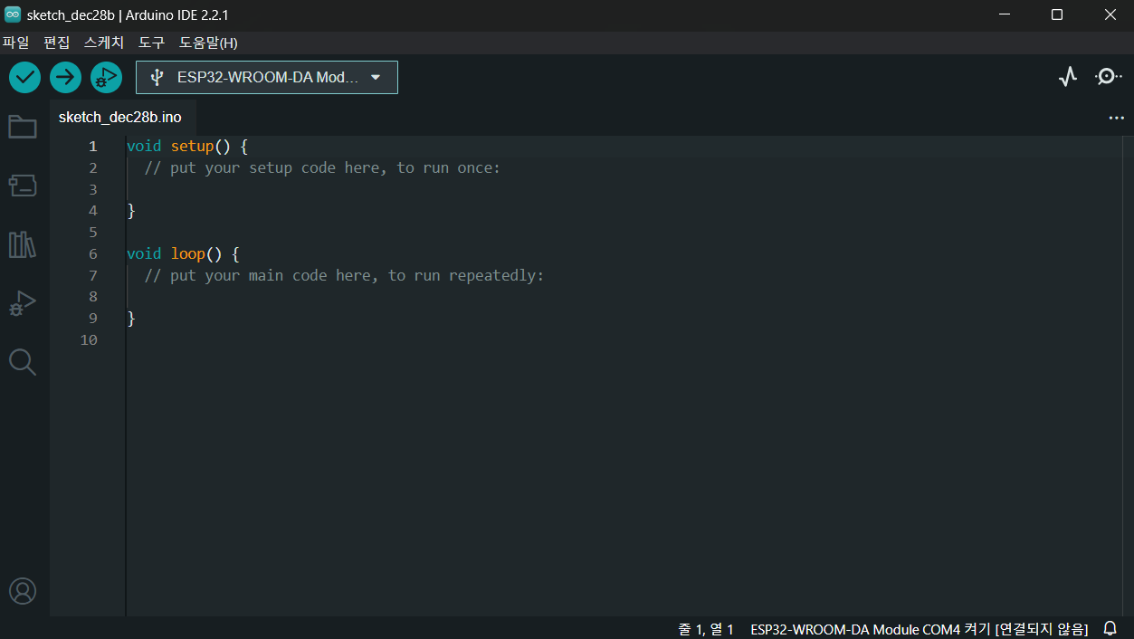This screenshot has height=639, width=1134.
Task: Maximize the Arduino IDE window
Action: 1057,14
